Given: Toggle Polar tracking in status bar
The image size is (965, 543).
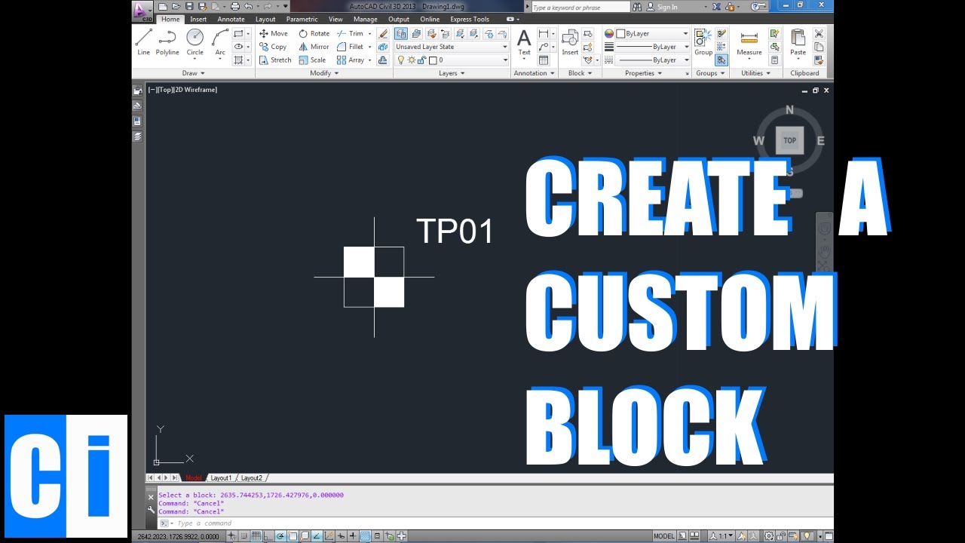Looking at the screenshot, I should (x=280, y=536).
